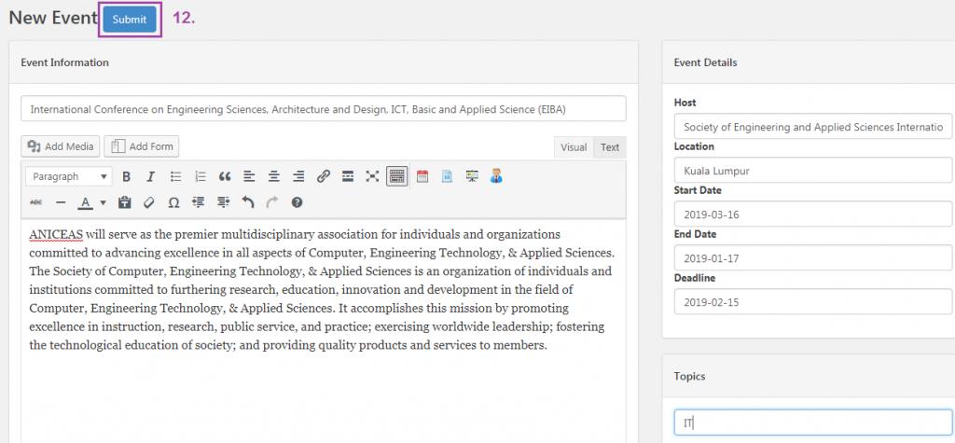Open the text color picker dropdown arrow
Viewport: 955px width, 443px height.
click(103, 202)
